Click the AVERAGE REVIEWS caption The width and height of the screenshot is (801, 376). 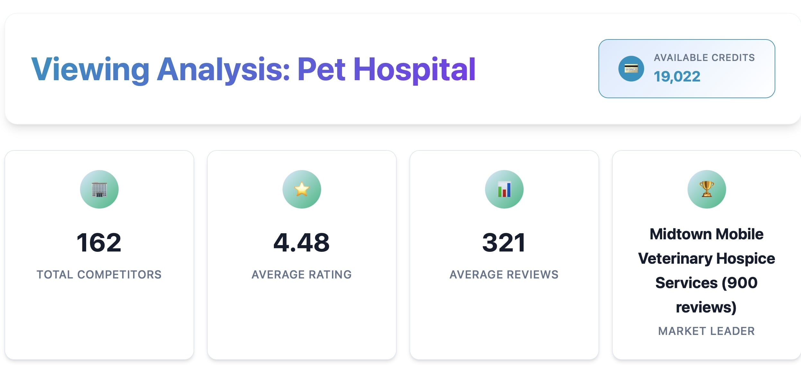click(x=504, y=275)
